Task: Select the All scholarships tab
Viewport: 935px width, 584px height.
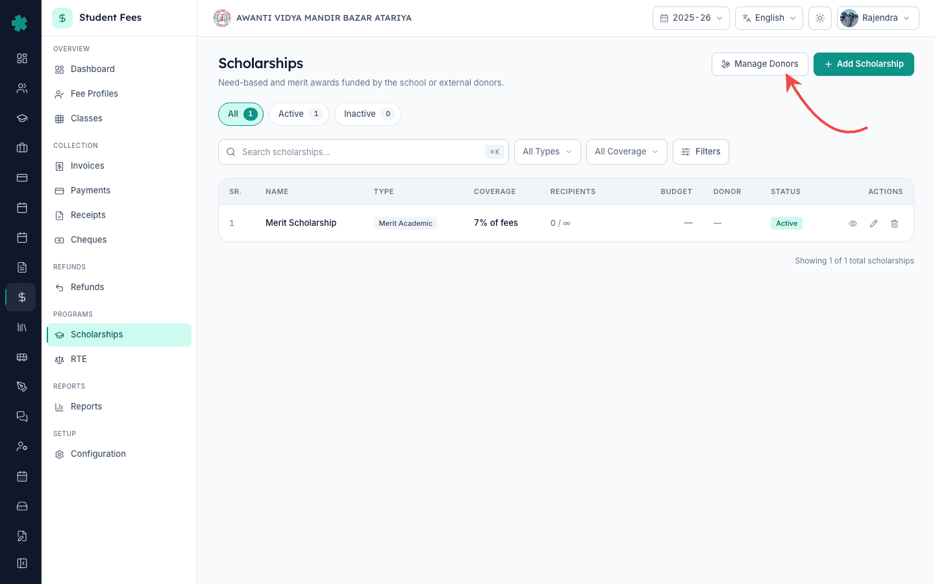Action: click(x=241, y=114)
